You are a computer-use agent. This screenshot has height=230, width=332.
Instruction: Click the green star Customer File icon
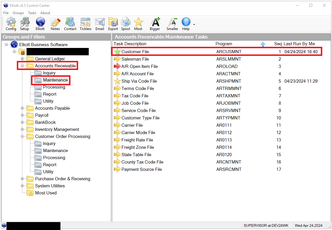117,52
